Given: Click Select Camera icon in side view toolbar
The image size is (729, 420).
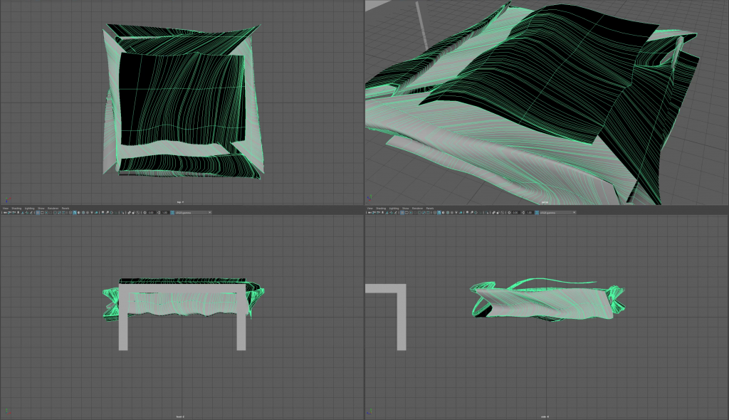Looking at the screenshot, I should (x=369, y=212).
